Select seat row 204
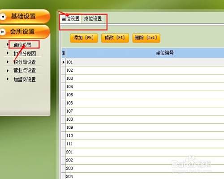 coord(142,176)
